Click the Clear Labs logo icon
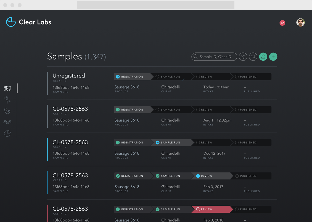The height and width of the screenshot is (222, 312). coord(11,22)
